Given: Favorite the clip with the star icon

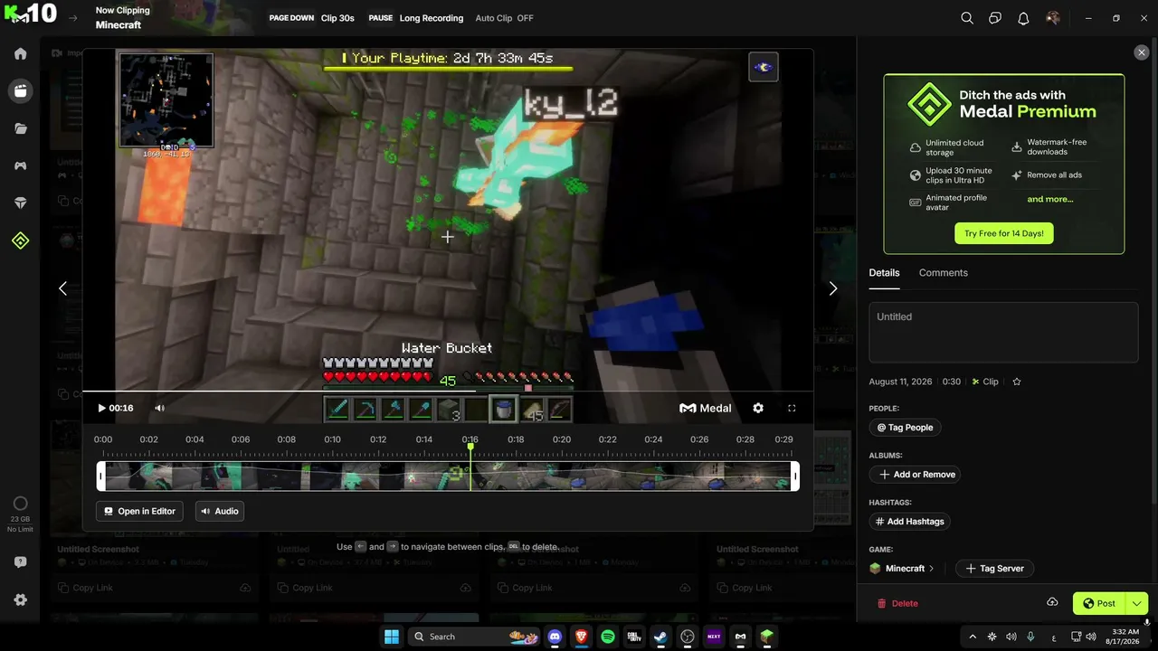Looking at the screenshot, I should [x=1016, y=382].
